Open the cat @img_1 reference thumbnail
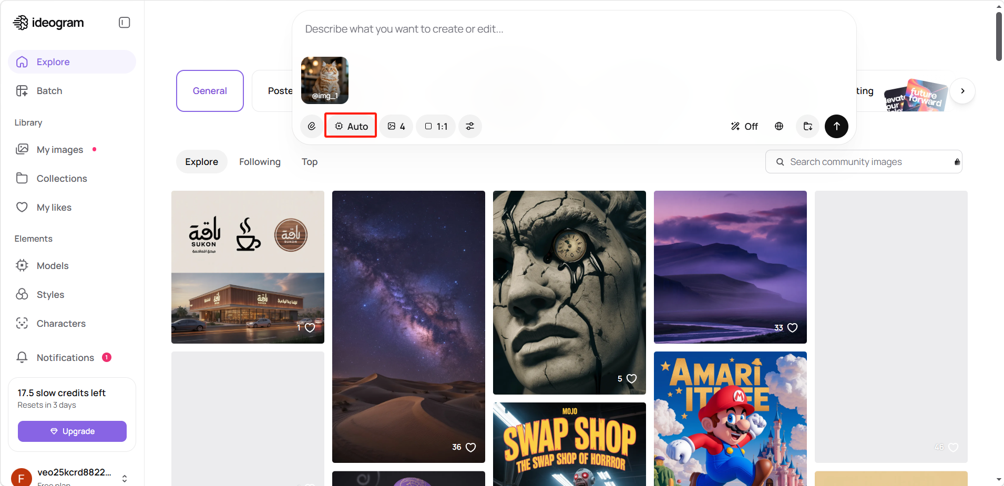Viewport: 1004px width, 486px height. (x=325, y=80)
